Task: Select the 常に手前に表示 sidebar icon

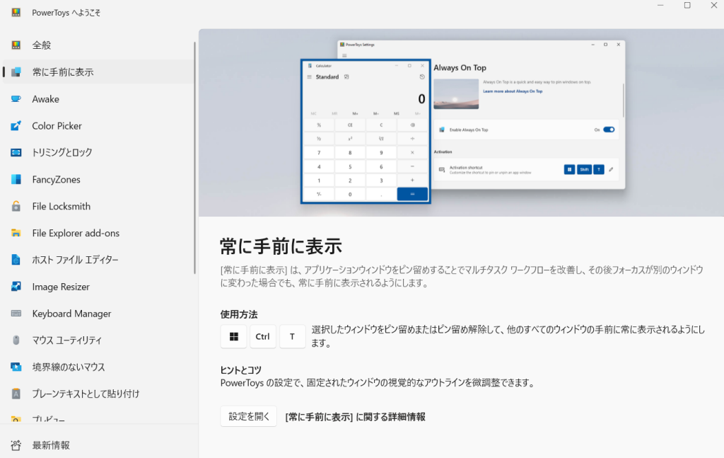Action: point(16,71)
